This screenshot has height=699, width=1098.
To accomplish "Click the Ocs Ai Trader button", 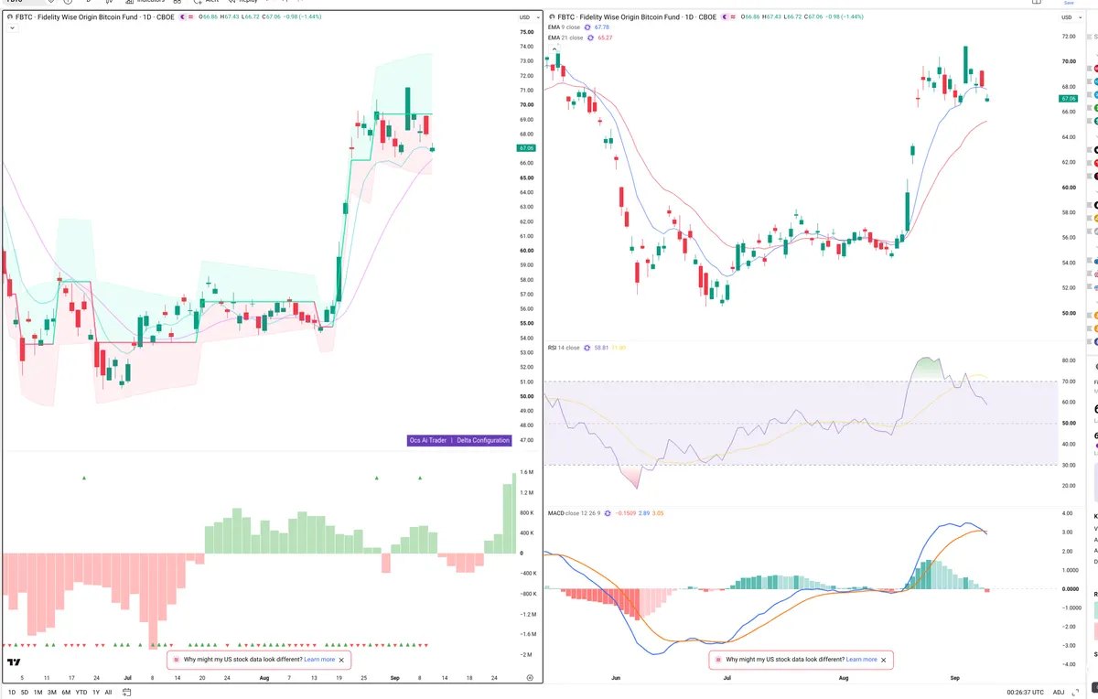I will coord(429,440).
